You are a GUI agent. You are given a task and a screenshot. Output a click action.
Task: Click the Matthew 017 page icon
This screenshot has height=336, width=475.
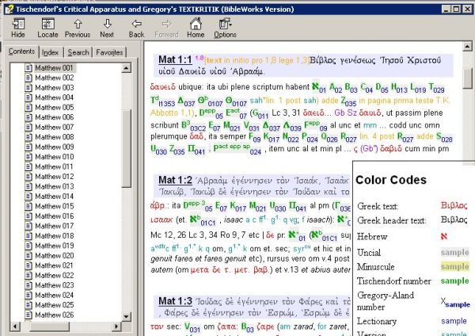[28, 226]
